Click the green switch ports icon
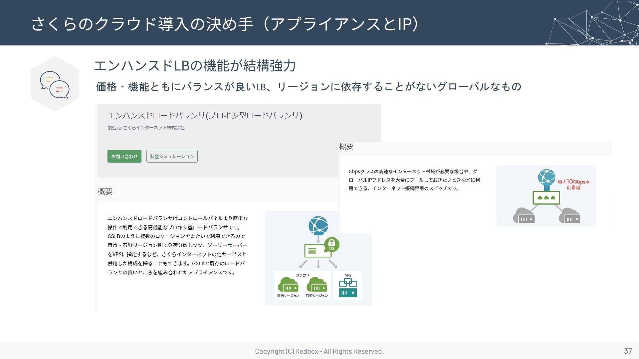Screen dimensions: 639x359 pos(546,198)
